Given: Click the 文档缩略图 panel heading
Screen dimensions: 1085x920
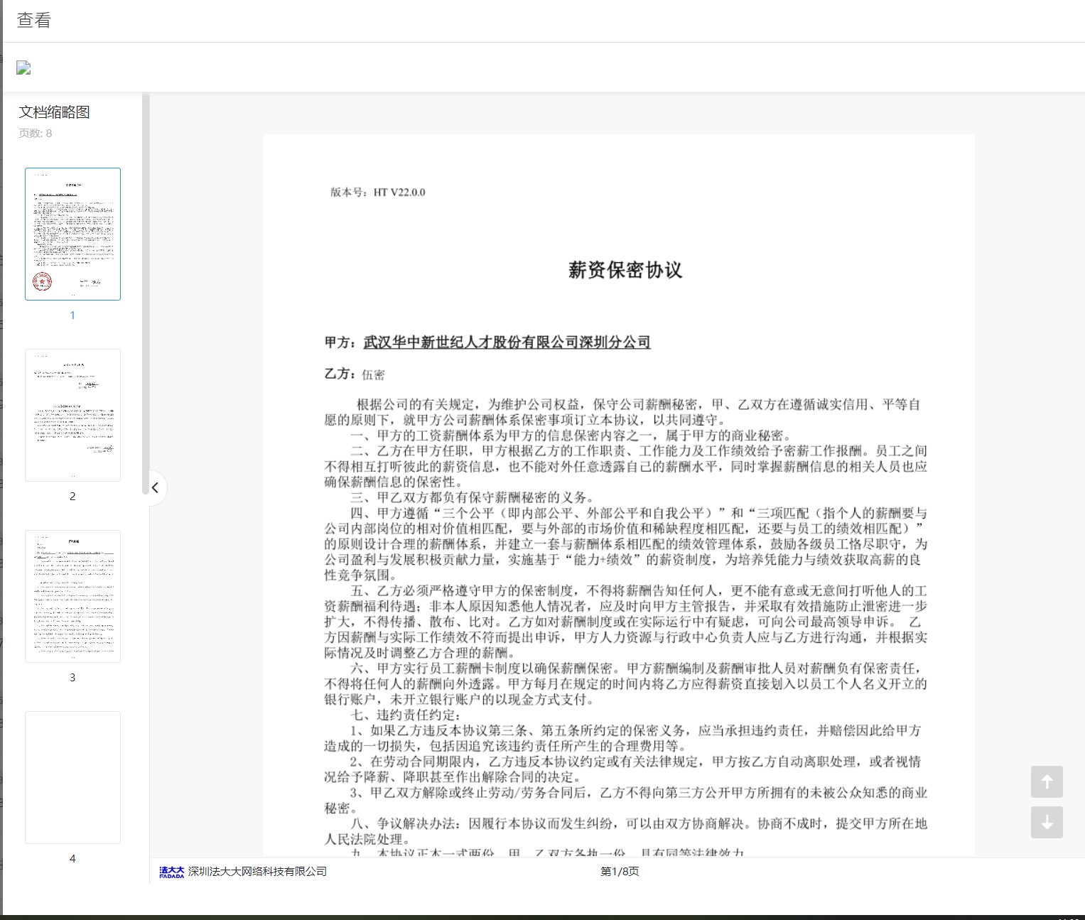Looking at the screenshot, I should point(54,112).
